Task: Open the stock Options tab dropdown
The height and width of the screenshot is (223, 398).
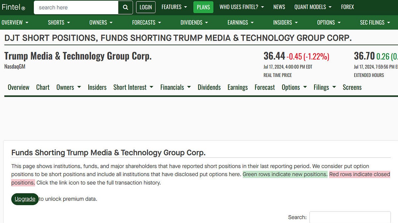Action: coord(295,87)
